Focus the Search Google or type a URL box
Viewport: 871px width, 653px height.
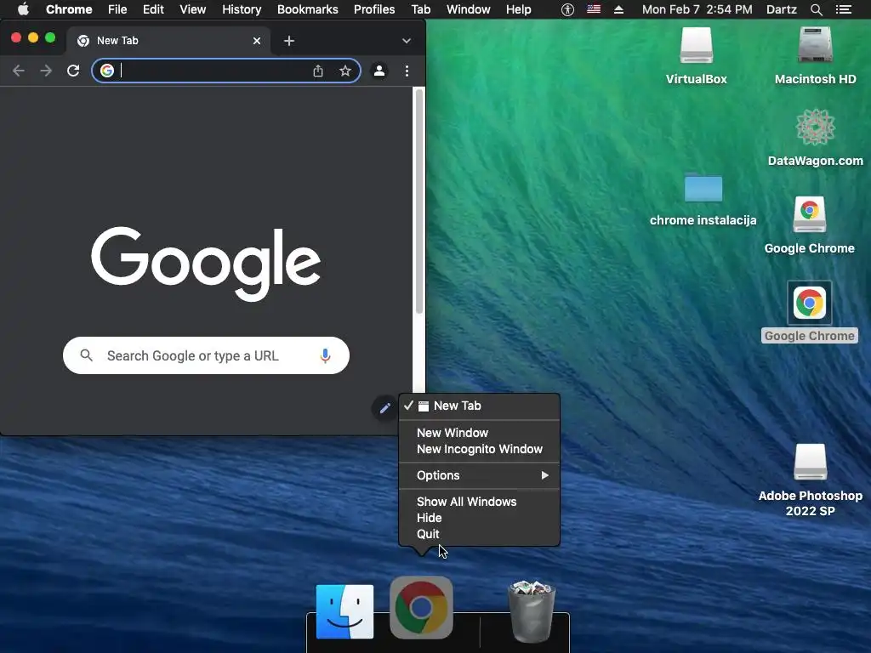206,355
